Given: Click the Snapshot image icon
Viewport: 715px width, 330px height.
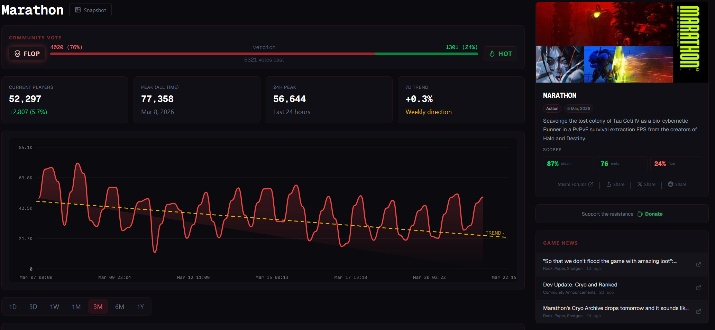Looking at the screenshot, I should [x=78, y=10].
